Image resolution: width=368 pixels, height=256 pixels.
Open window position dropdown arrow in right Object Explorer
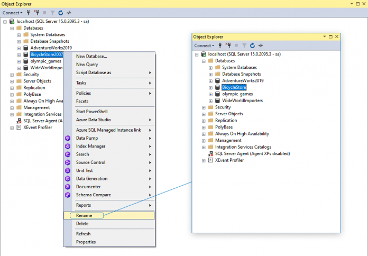coord(324,36)
